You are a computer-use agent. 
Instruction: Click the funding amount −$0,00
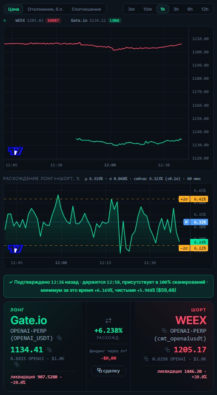pos(108,358)
